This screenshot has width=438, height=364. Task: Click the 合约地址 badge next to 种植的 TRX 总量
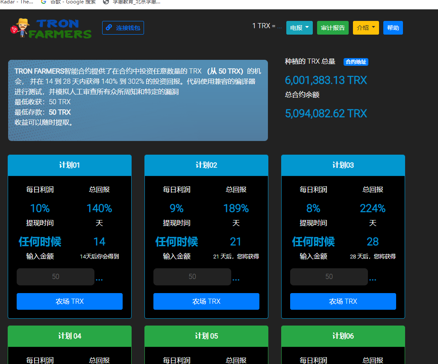pos(357,62)
